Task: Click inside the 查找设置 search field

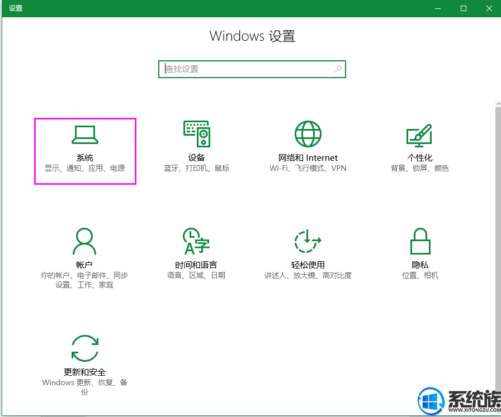Action: tap(252, 69)
